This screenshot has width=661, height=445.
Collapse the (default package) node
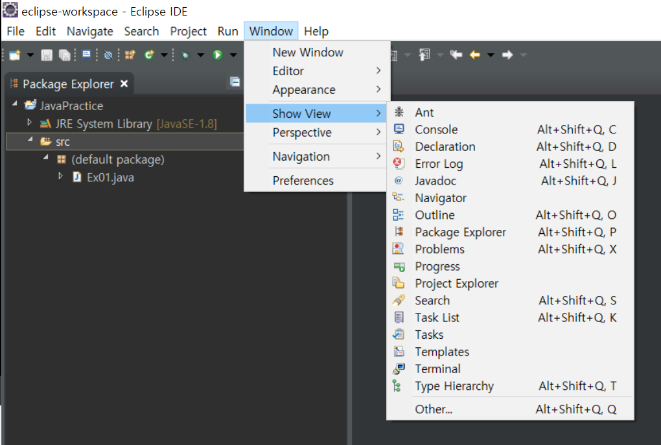click(x=45, y=157)
